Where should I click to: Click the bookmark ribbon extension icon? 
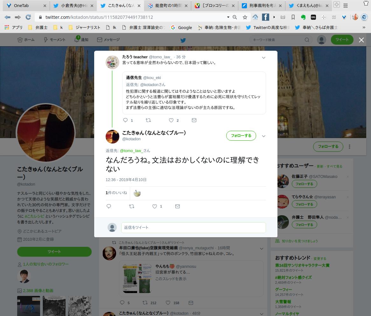coord(293,17)
